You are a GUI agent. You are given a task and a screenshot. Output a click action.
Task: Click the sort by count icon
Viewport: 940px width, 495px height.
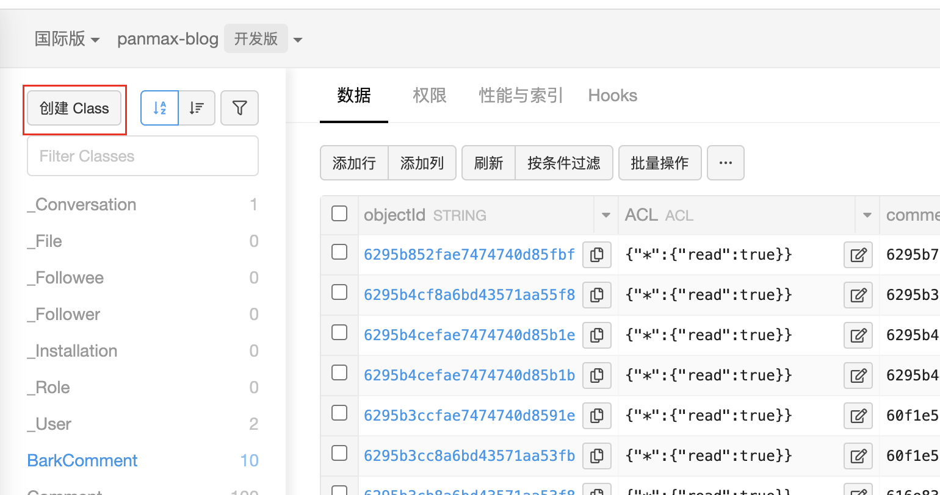click(x=197, y=109)
